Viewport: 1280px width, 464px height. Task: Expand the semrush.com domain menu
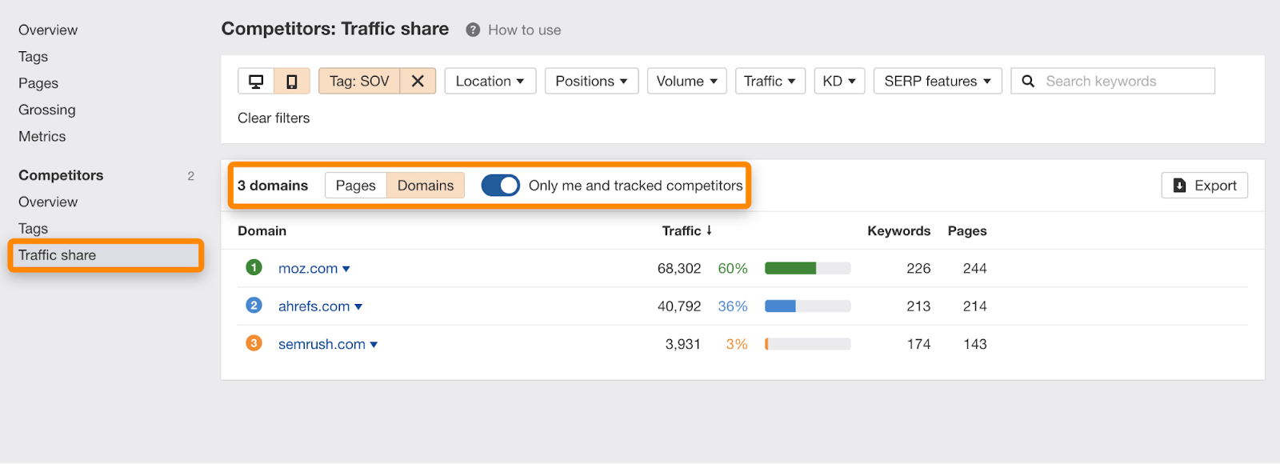click(374, 345)
